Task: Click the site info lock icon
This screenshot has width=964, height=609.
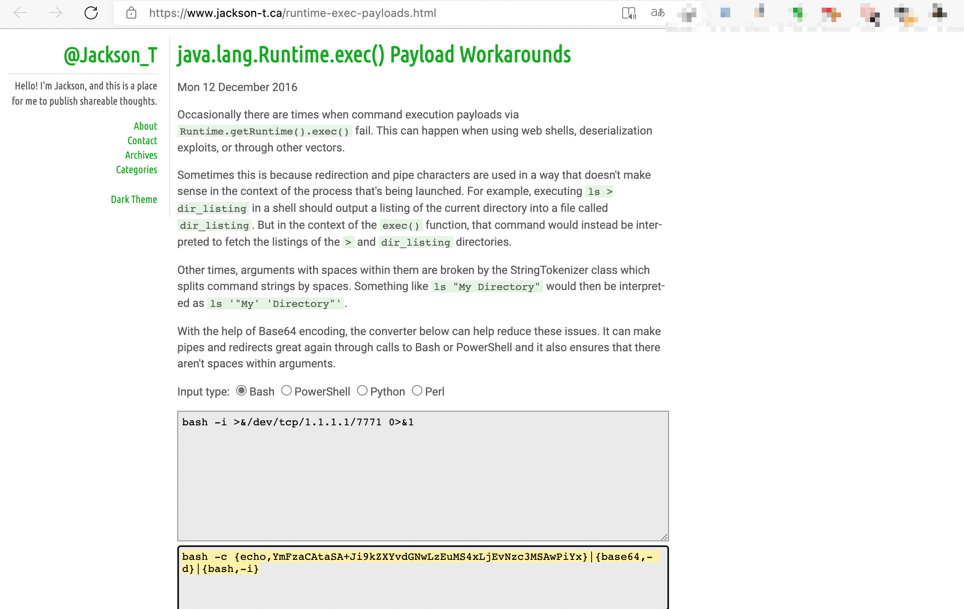Action: point(131,13)
